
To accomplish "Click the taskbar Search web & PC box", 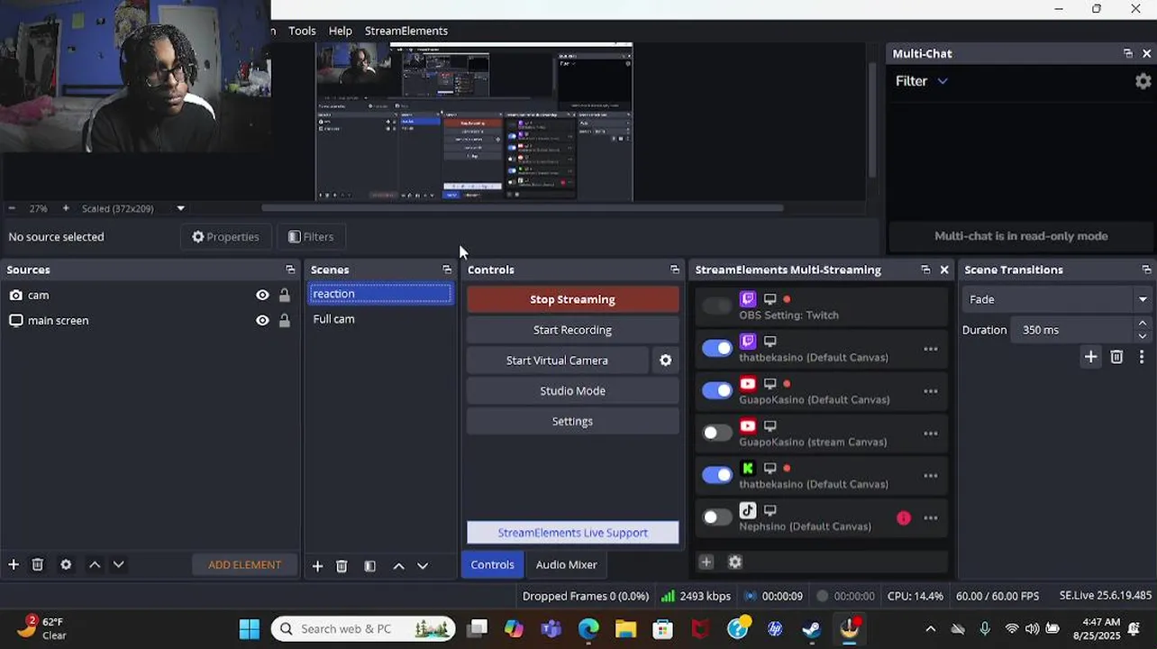I will click(364, 629).
